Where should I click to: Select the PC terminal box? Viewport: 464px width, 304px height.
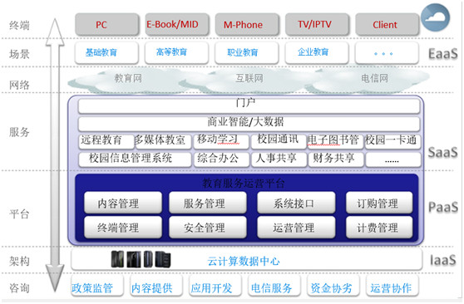[x=106, y=24]
